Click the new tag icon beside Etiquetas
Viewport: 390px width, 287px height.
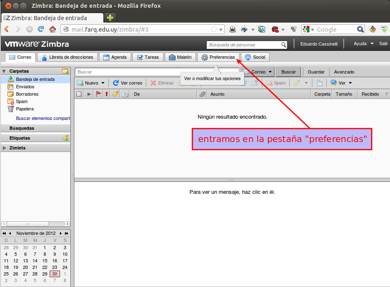[x=65, y=138]
